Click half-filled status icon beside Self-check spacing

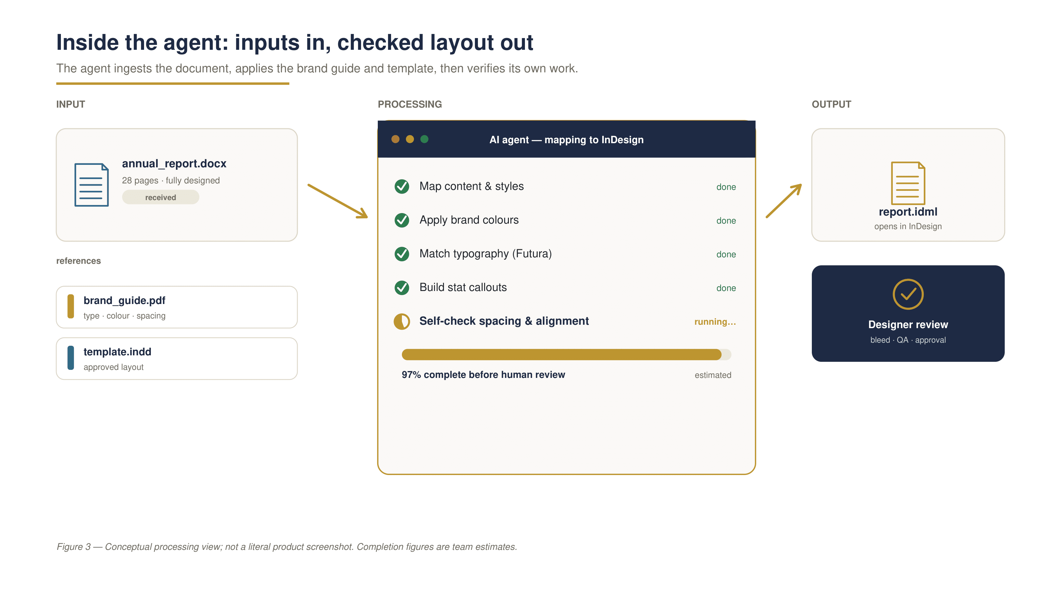pos(402,321)
